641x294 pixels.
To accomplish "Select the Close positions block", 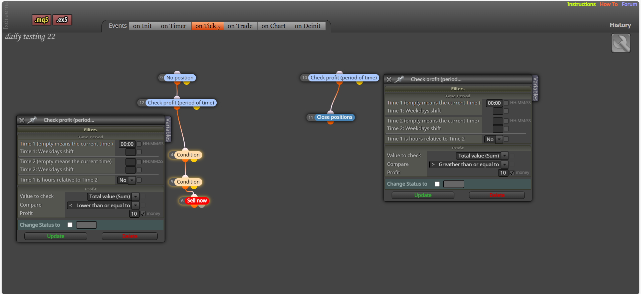I will click(x=335, y=117).
